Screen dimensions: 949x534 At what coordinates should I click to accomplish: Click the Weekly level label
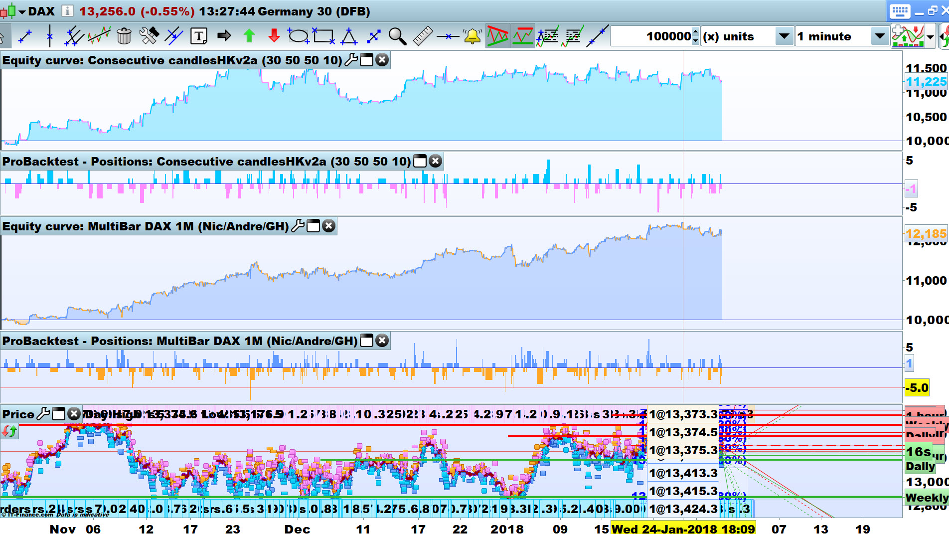coord(927,498)
